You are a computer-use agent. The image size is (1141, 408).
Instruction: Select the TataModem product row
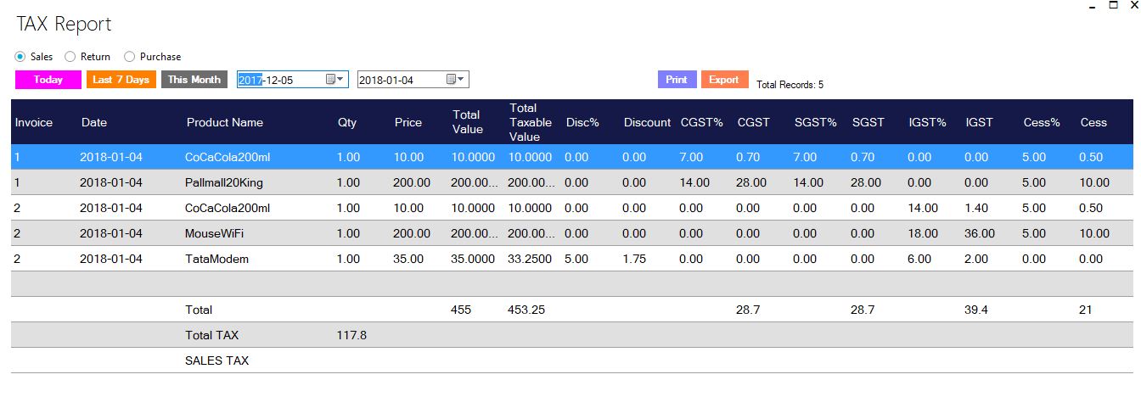coord(217,259)
